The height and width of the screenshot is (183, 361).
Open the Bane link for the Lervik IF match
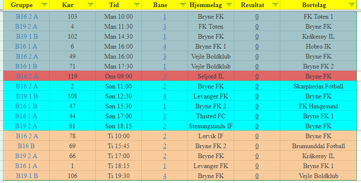click(165, 136)
